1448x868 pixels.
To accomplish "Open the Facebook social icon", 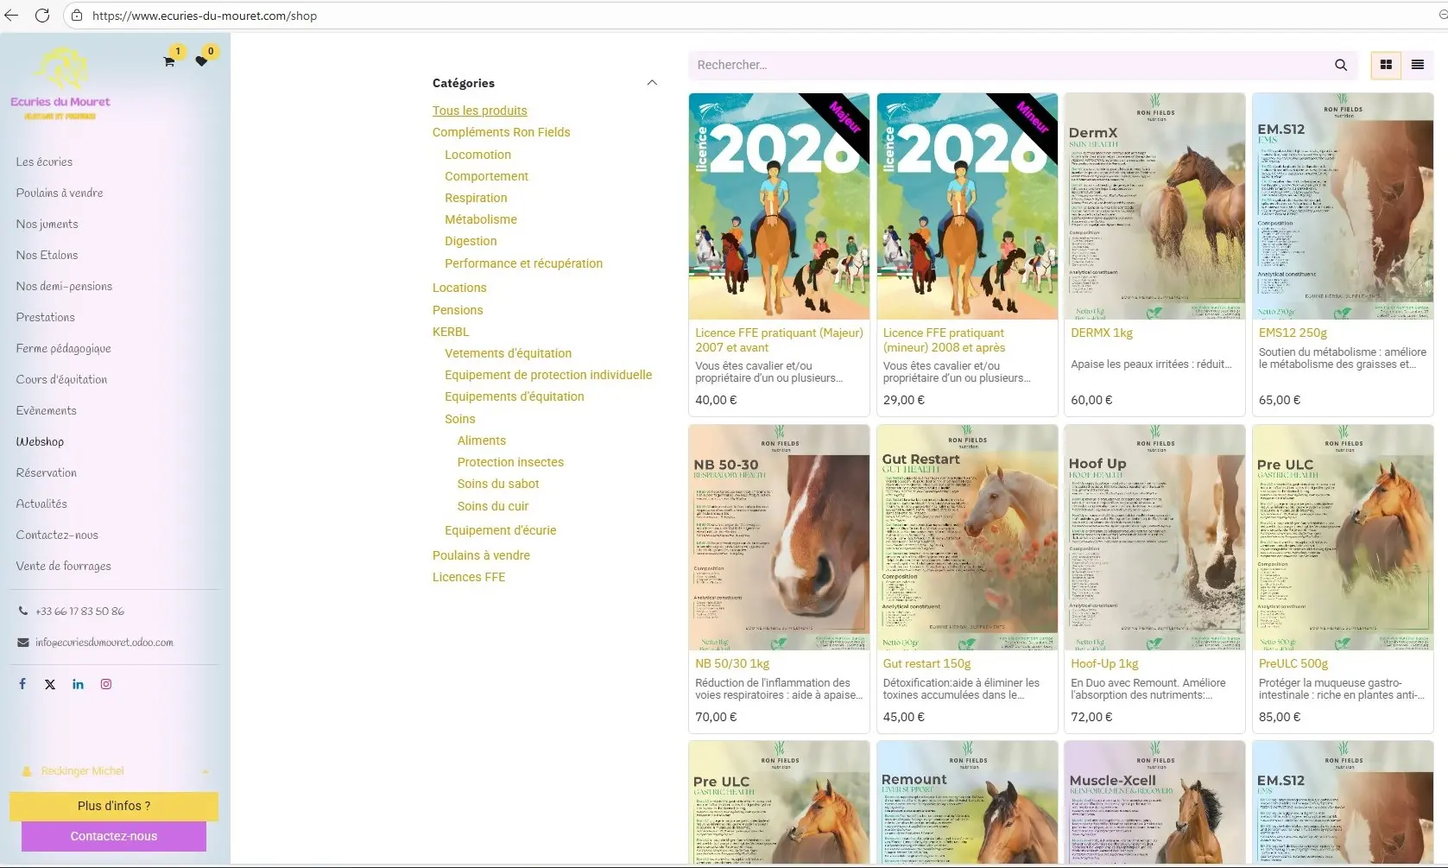I will (x=22, y=684).
